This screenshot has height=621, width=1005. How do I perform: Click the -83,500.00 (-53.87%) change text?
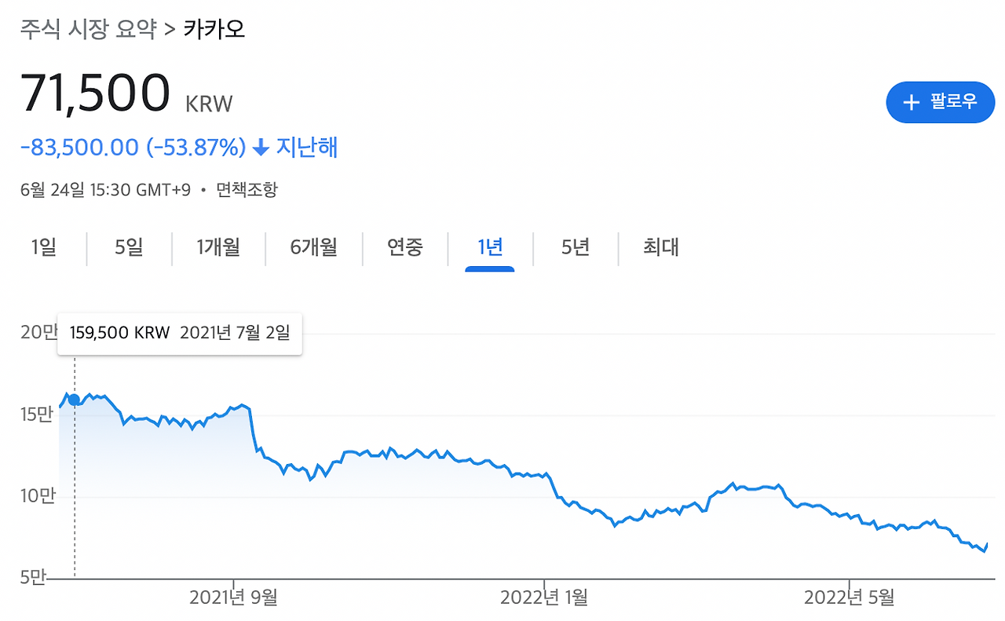coord(133,148)
